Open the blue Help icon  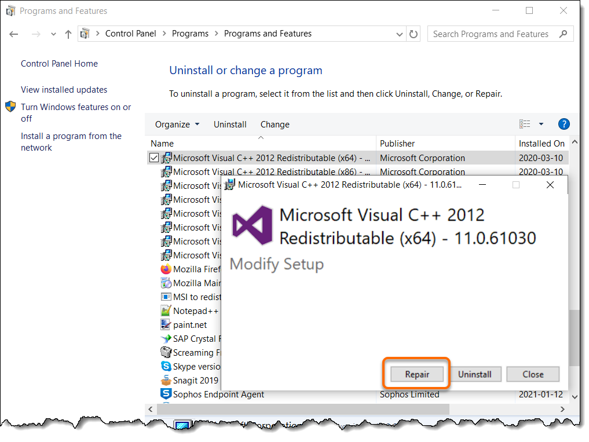pyautogui.click(x=564, y=124)
